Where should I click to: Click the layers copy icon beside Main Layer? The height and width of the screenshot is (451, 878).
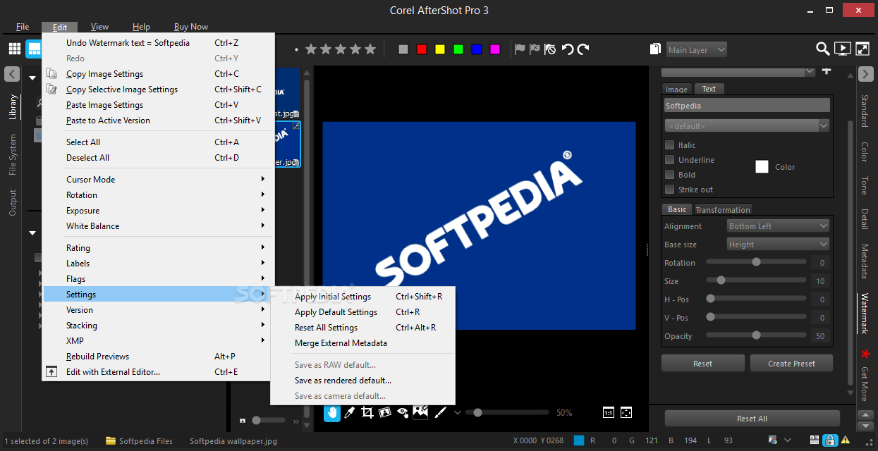pyautogui.click(x=655, y=49)
